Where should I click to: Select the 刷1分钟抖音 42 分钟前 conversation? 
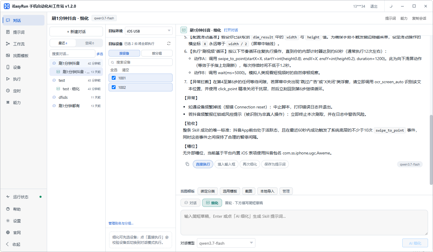(76, 63)
